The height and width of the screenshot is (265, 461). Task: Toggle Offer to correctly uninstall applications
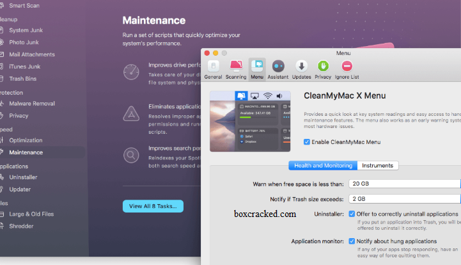click(x=352, y=214)
